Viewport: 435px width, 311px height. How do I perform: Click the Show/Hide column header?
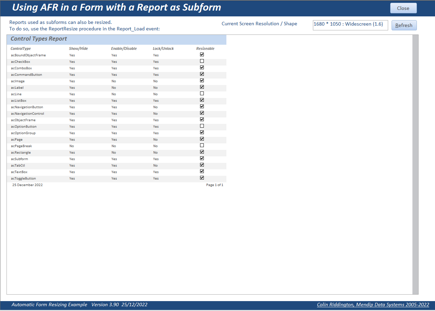[x=78, y=48]
